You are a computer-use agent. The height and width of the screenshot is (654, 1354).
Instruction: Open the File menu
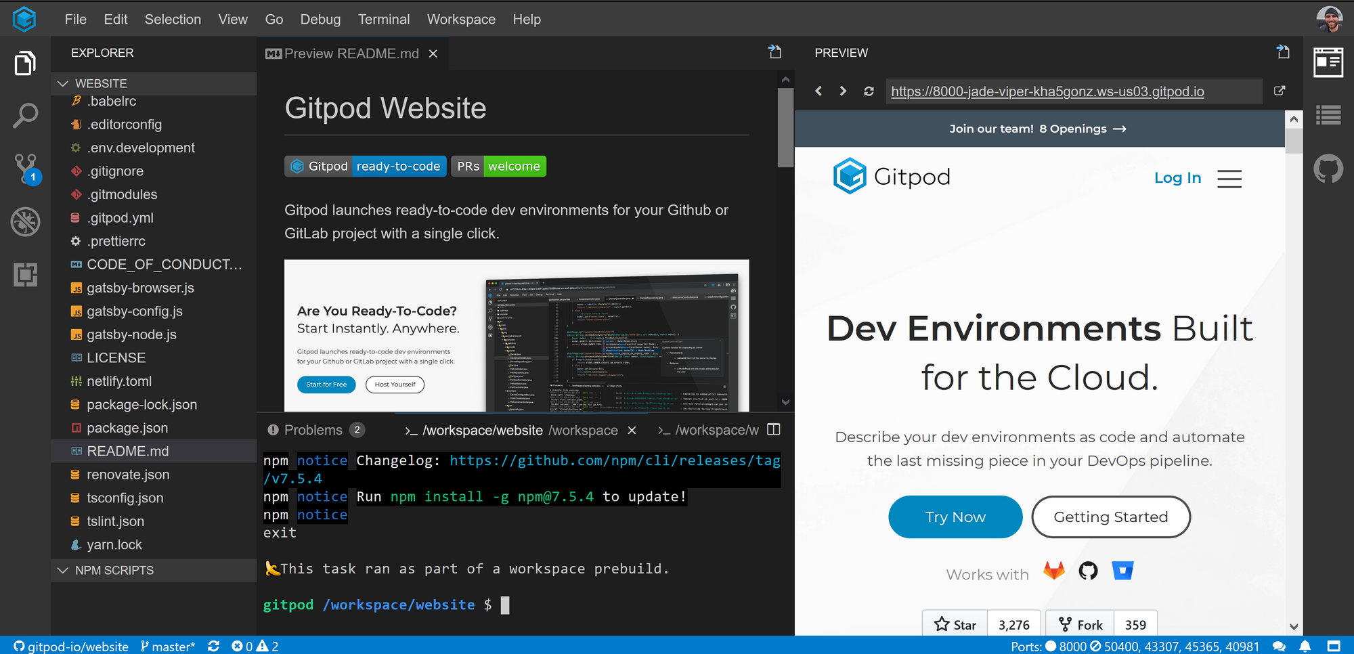coord(76,19)
